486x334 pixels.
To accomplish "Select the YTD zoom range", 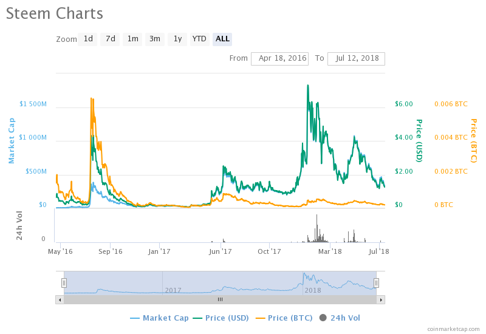I will click(200, 39).
